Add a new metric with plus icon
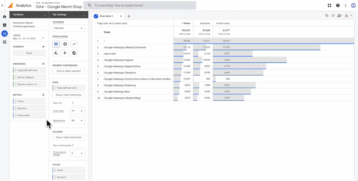Viewport: 358px width, 181px height. pos(43,95)
